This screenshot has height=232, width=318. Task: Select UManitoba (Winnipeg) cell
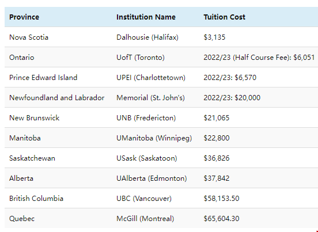pyautogui.click(x=154, y=138)
